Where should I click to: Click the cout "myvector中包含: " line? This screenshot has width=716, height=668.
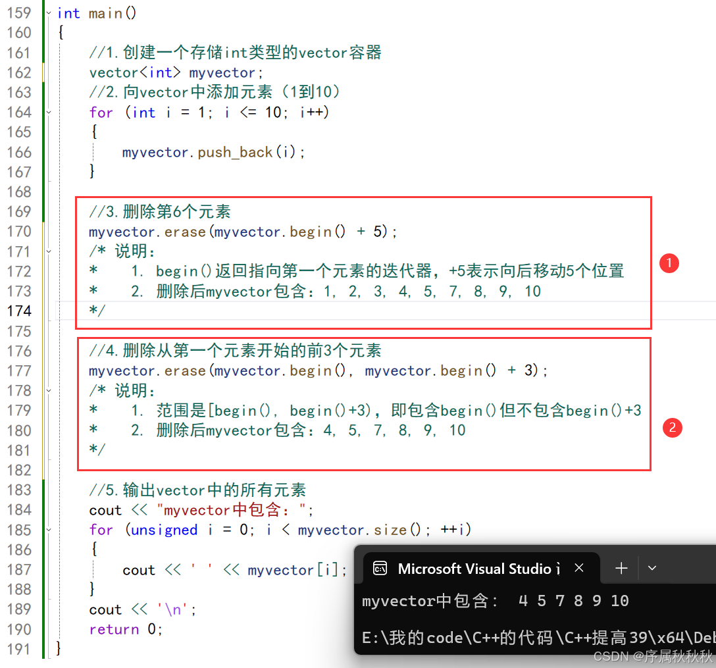[x=201, y=509]
